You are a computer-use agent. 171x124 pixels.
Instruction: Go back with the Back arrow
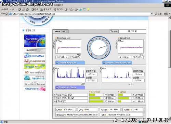pyautogui.click(x=5, y=10)
